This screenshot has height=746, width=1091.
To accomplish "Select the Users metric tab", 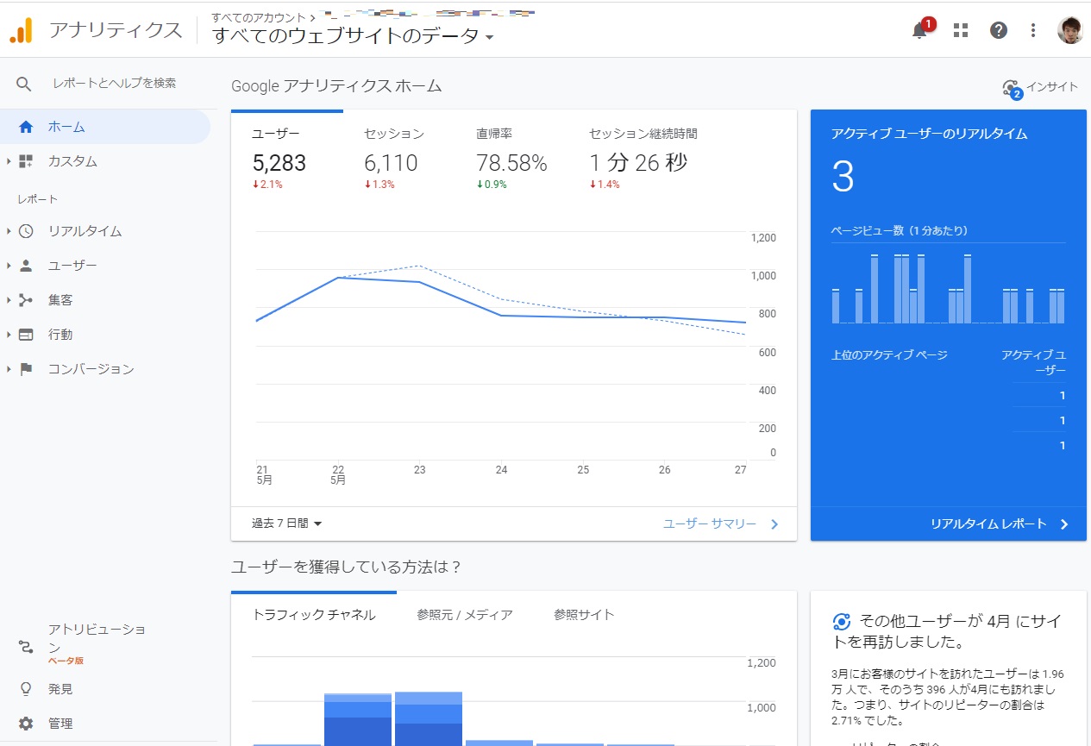I will click(287, 158).
